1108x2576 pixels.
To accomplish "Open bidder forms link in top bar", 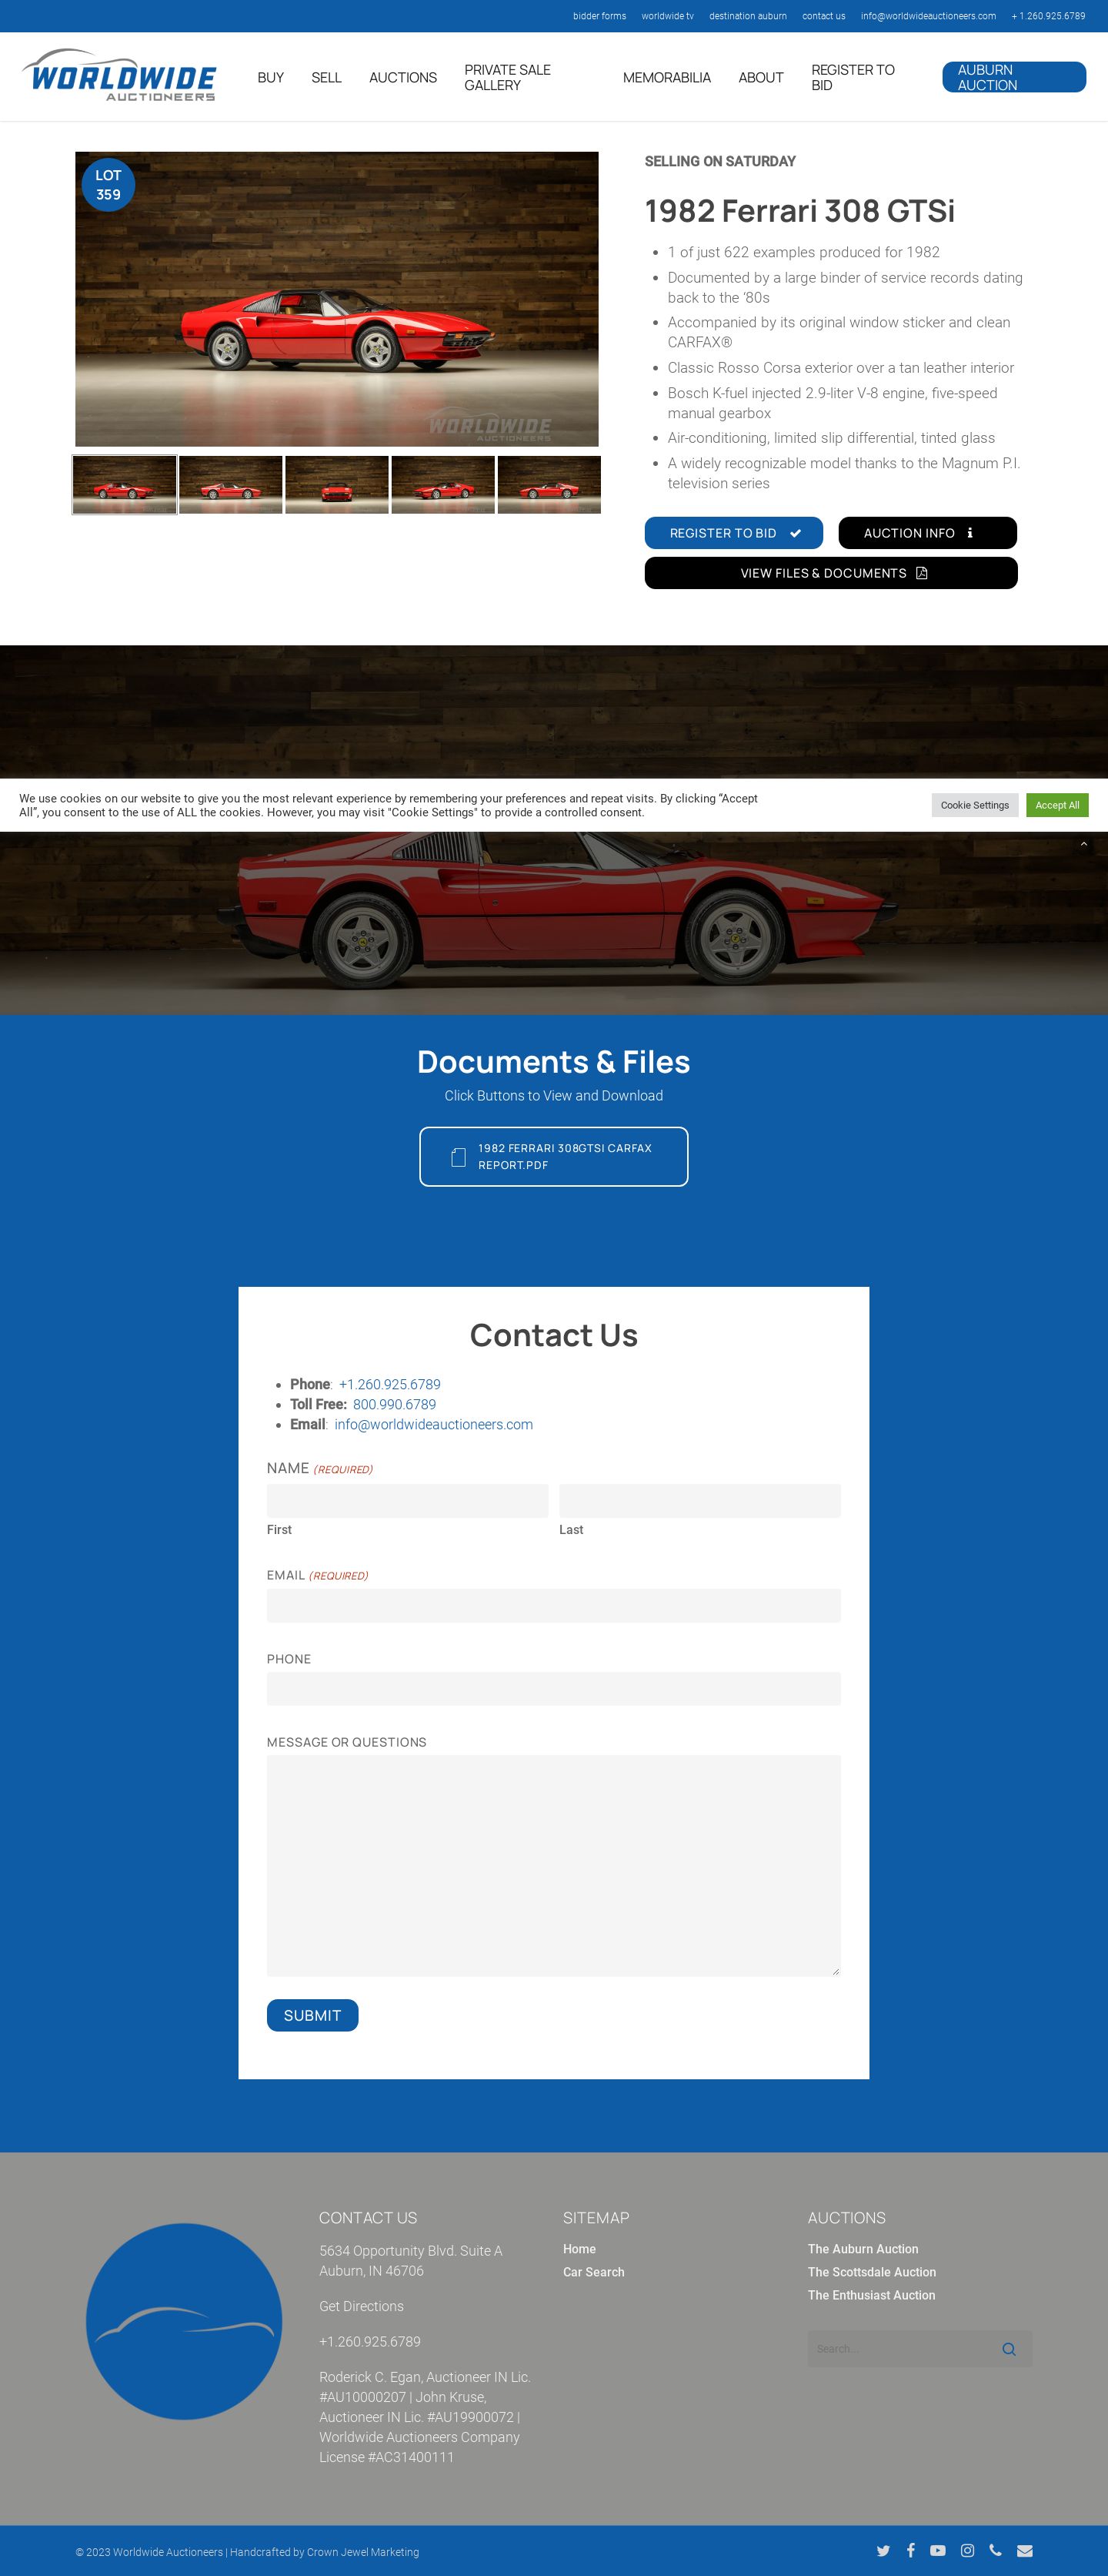I will (x=599, y=16).
